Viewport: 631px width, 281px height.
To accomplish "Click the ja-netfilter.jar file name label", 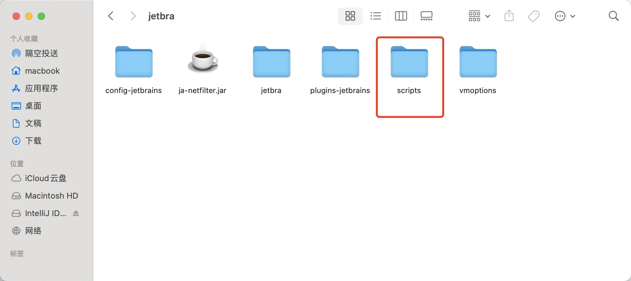I will point(203,91).
